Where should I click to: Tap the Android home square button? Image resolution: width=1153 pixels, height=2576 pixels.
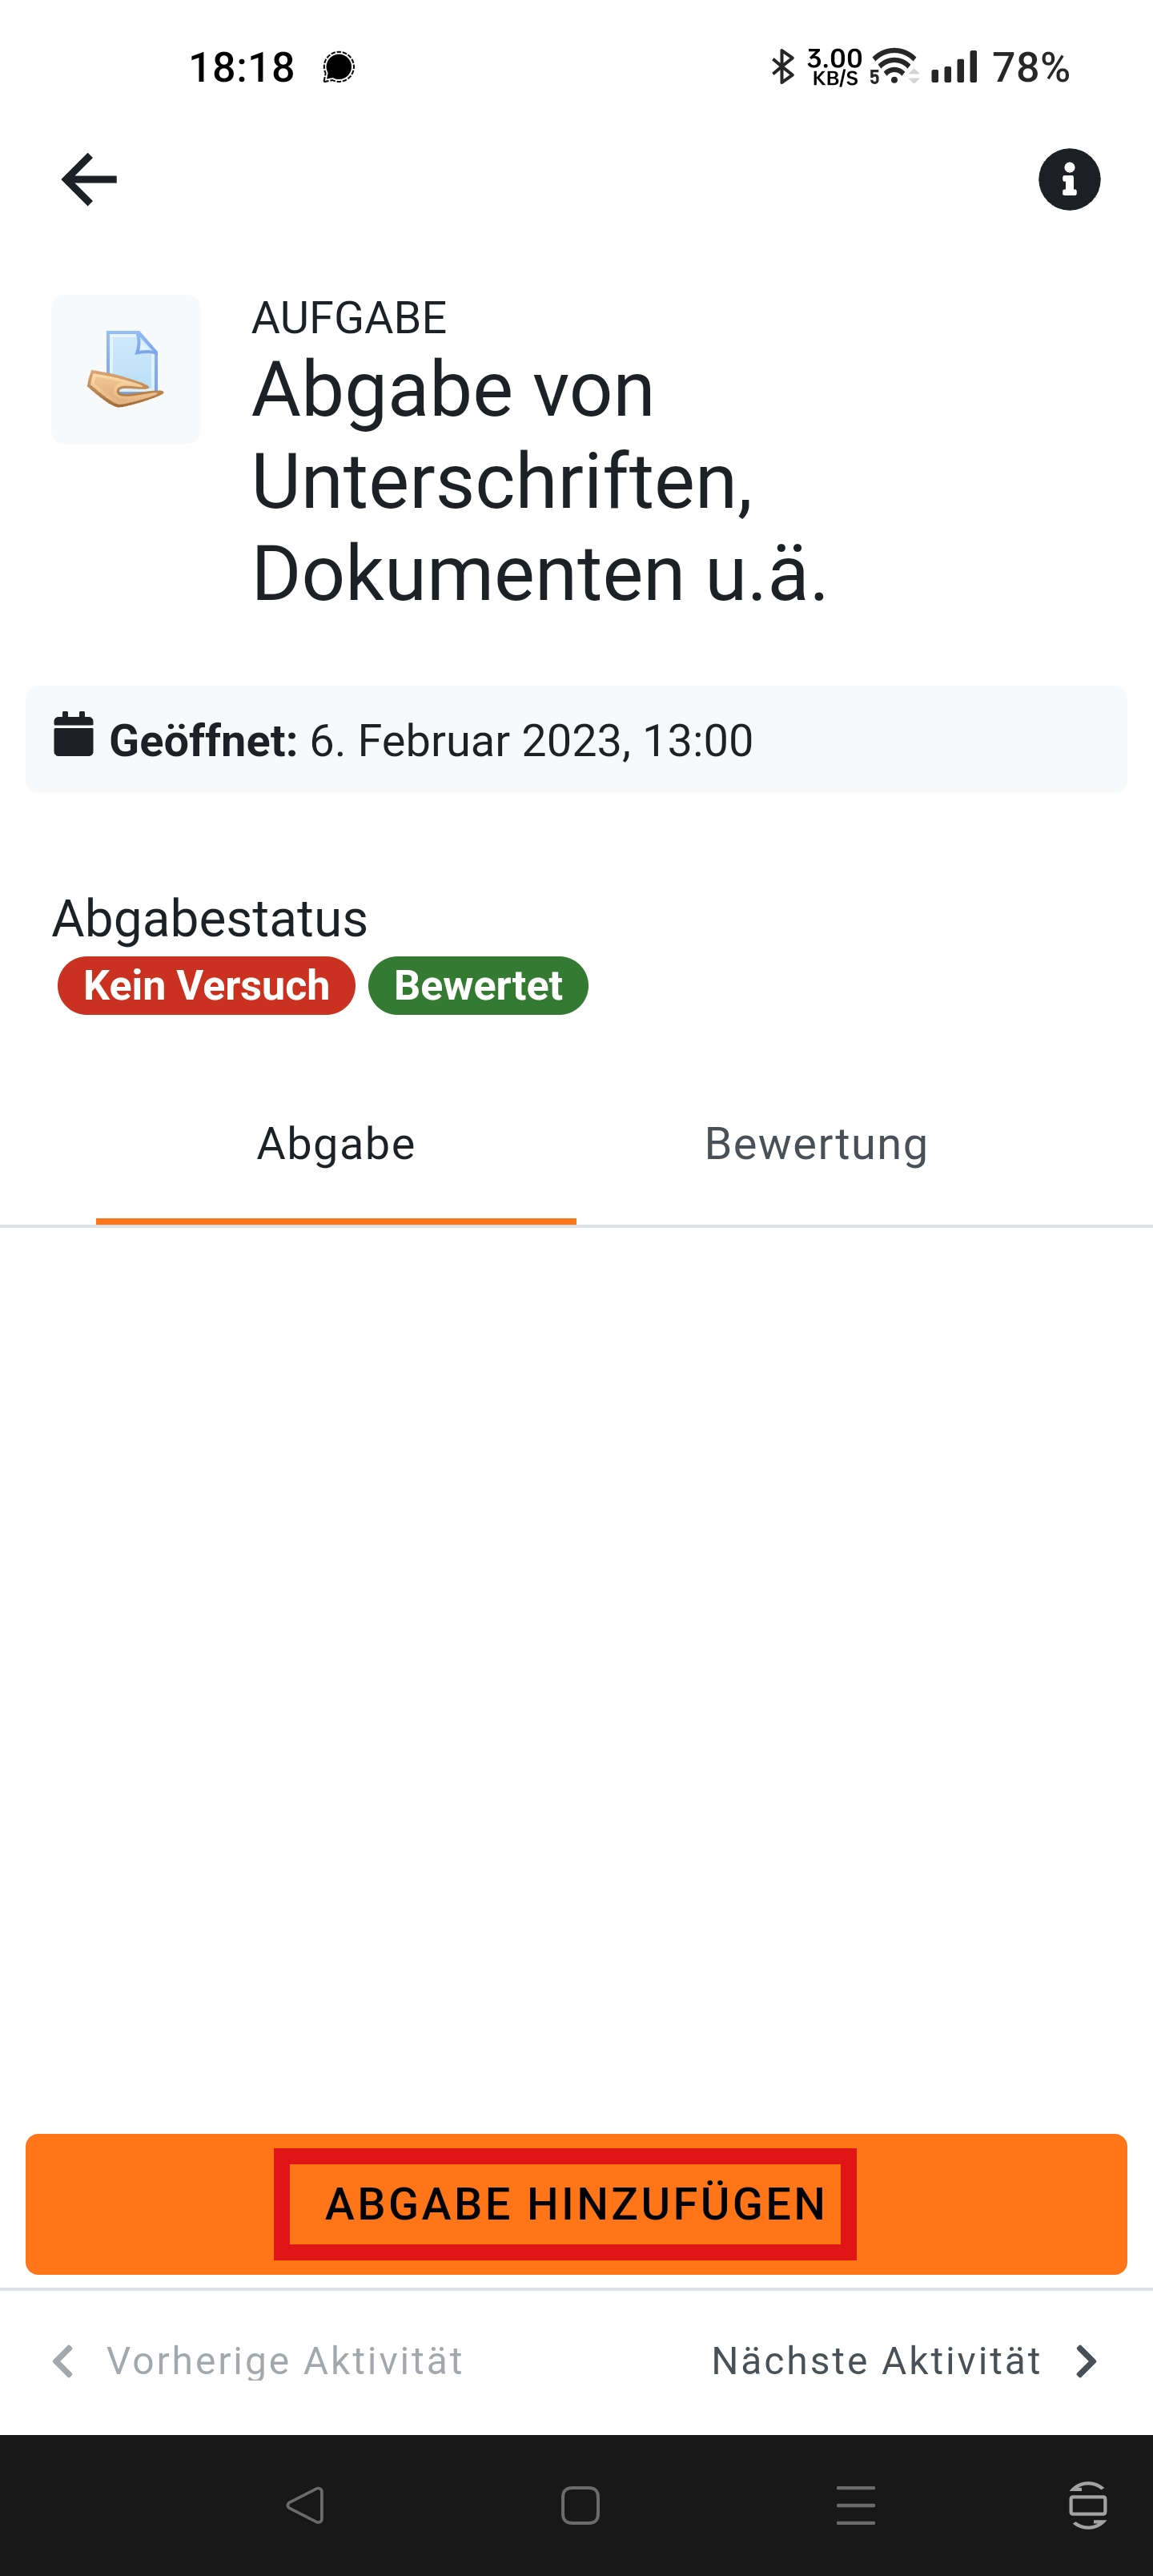[x=580, y=2505]
